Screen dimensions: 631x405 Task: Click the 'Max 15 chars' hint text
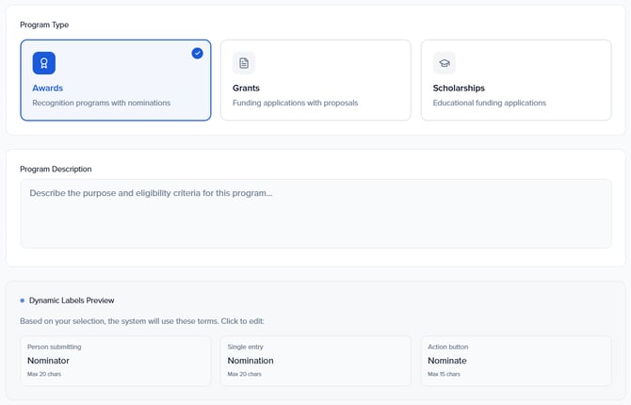(445, 374)
